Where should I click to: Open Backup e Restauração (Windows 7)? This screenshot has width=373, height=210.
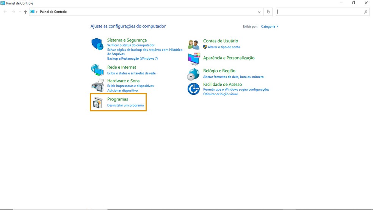(132, 58)
